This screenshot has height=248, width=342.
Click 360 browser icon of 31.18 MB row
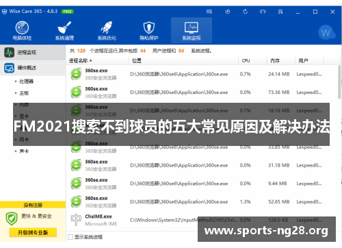76,165
